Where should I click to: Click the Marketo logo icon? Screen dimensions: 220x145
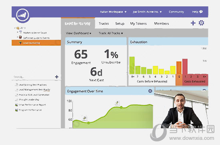coord(22,15)
